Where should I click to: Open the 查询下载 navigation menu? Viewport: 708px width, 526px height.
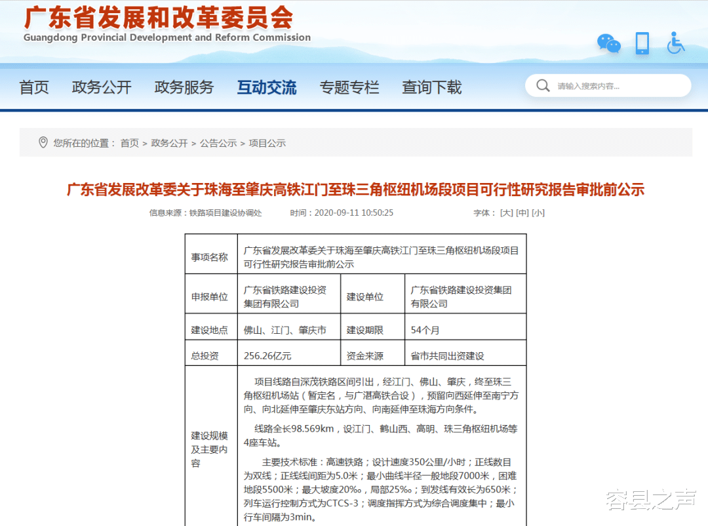pyautogui.click(x=432, y=87)
